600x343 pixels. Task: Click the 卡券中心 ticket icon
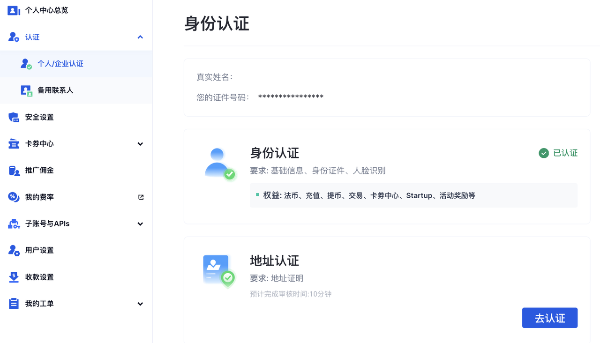tap(14, 144)
